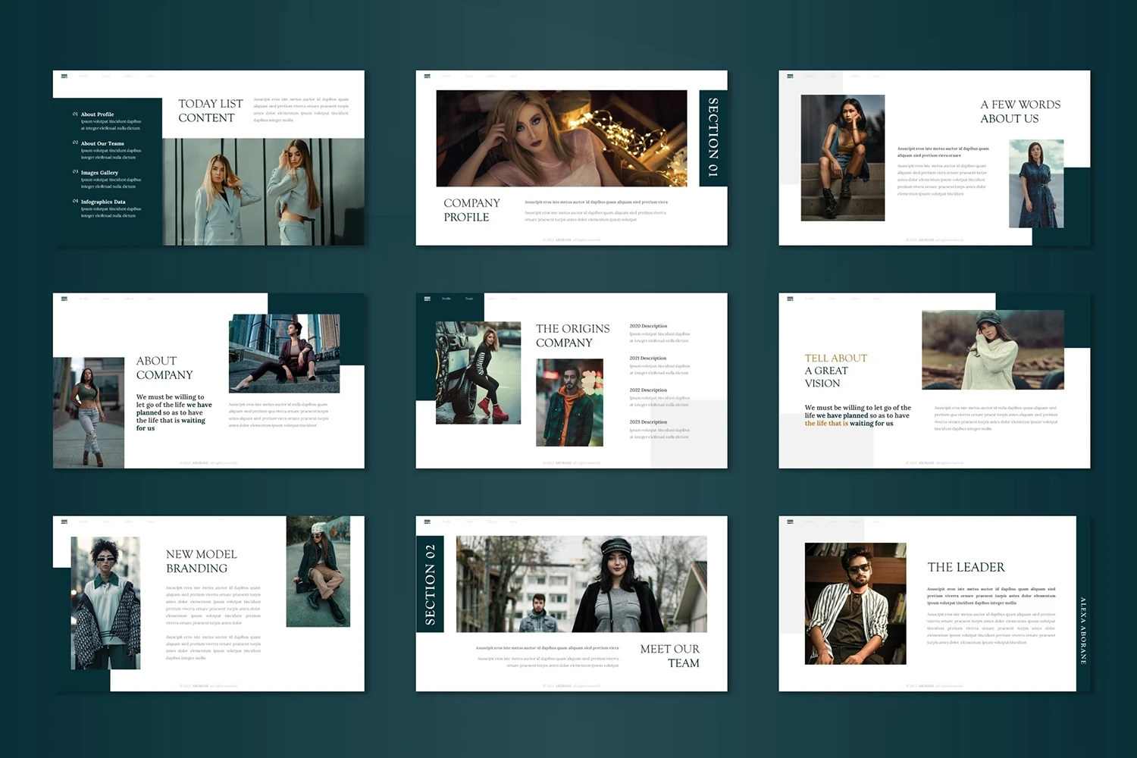Open the menu icon on About Company slide
This screenshot has width=1137, height=758.
pyautogui.click(x=64, y=299)
